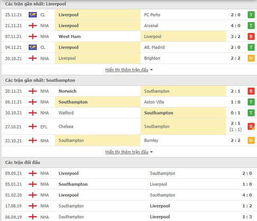
Task: Click the England flag beside Liverpool vs Arsenal
Action: click(x=33, y=26)
